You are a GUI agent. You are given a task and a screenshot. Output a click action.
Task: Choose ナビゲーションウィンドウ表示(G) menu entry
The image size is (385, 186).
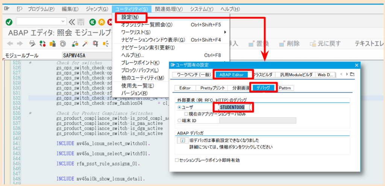[171, 40]
